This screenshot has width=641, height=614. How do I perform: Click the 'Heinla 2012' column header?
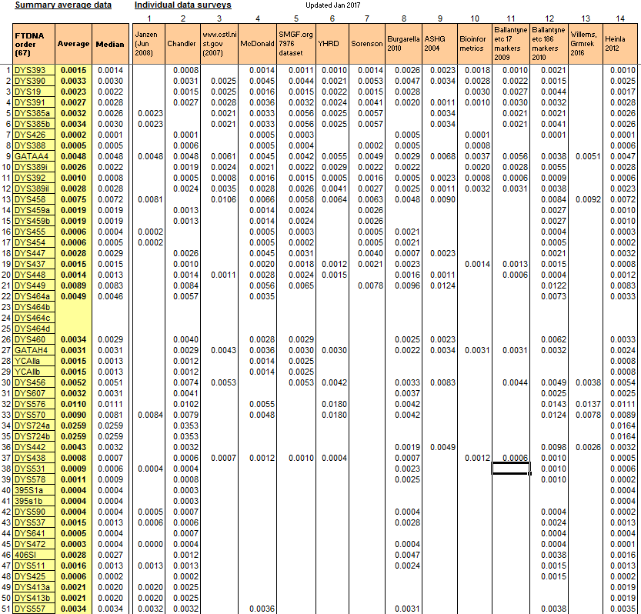click(x=619, y=44)
